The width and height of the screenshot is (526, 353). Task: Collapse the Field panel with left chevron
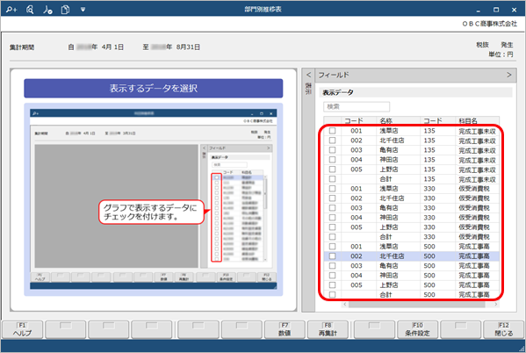308,75
